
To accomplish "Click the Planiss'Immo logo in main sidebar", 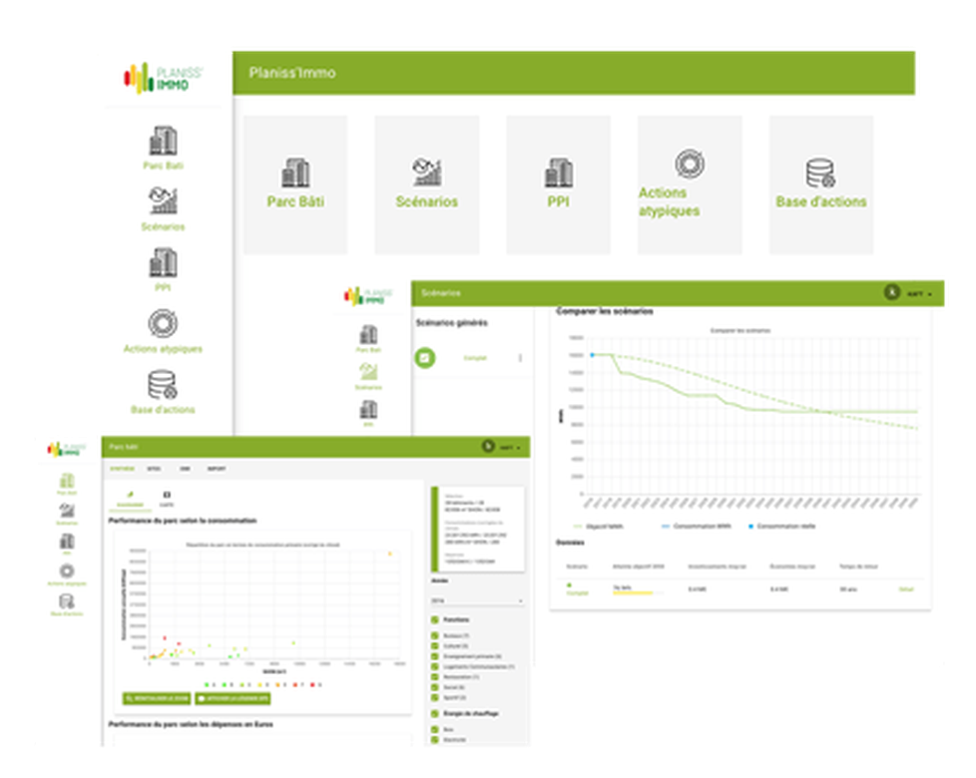I will [x=163, y=79].
